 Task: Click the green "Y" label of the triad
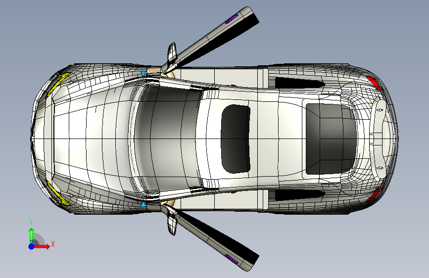tap(31, 223)
